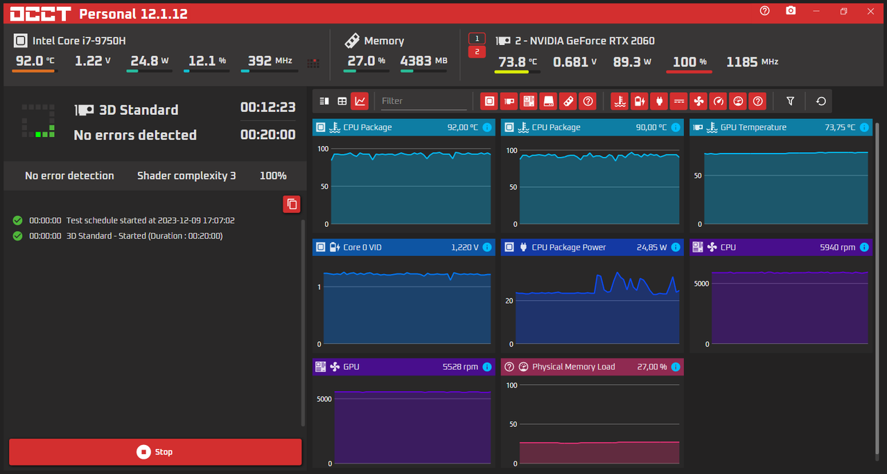Toggle the storage drive sensors filter
The height and width of the screenshot is (474, 887).
click(x=549, y=101)
